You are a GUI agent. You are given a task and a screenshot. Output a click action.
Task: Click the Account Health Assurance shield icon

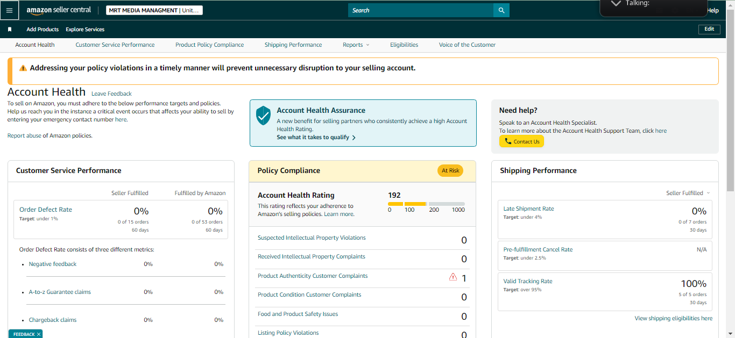pos(263,116)
